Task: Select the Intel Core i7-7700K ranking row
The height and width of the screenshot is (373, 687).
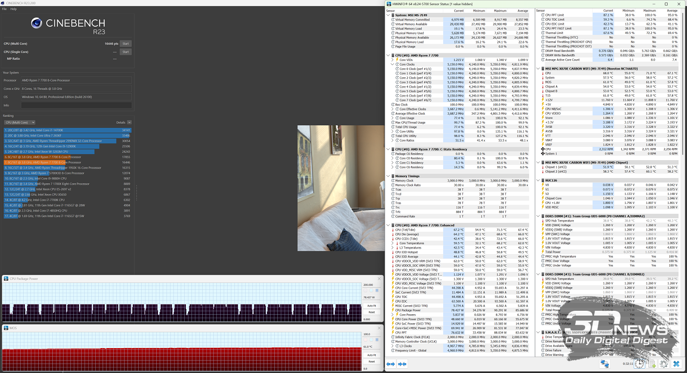Action: [x=67, y=200]
